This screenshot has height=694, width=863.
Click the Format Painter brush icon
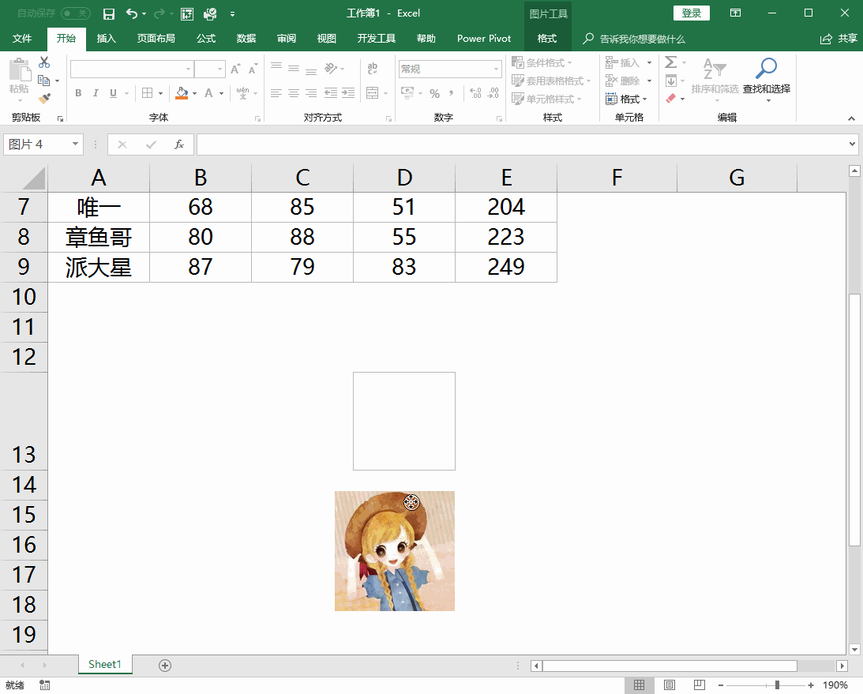[x=44, y=99]
